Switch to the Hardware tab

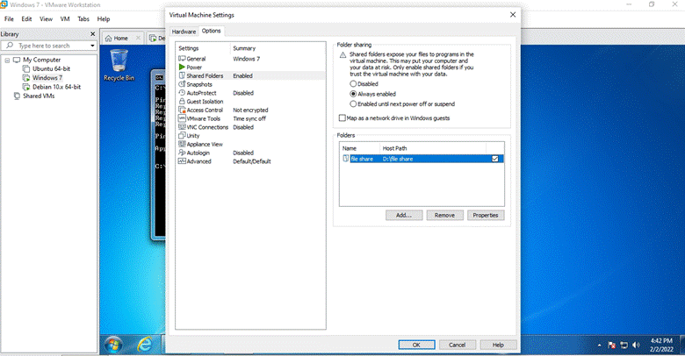click(x=184, y=32)
